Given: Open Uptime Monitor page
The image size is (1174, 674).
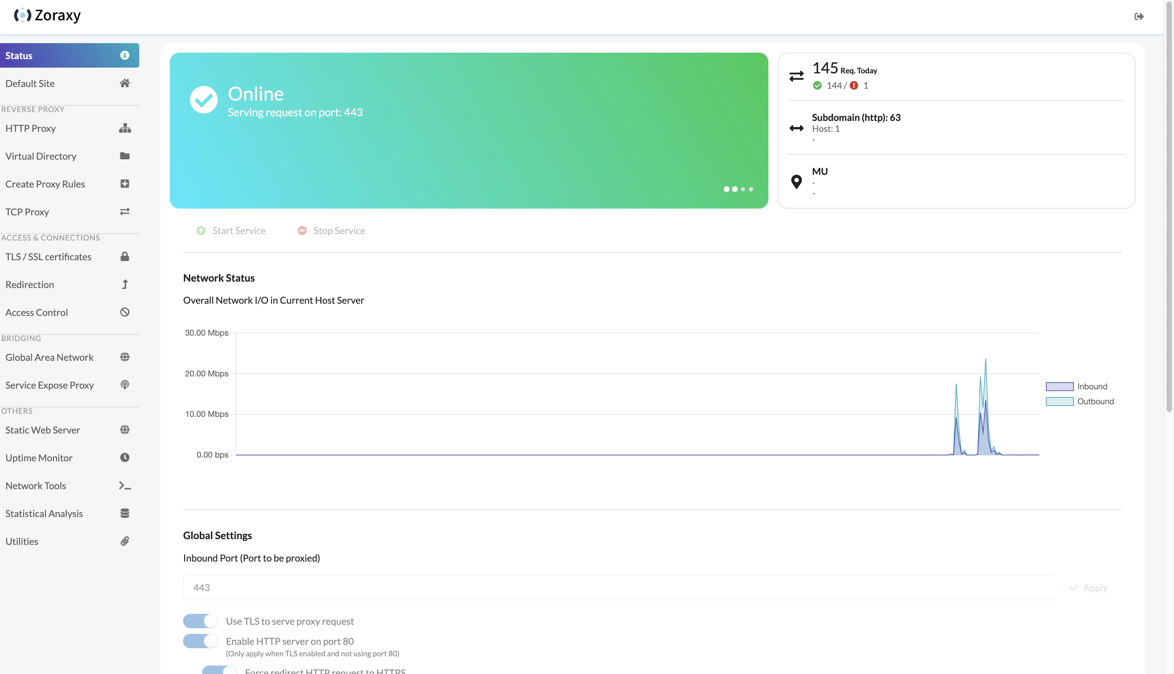Looking at the screenshot, I should pyautogui.click(x=69, y=457).
